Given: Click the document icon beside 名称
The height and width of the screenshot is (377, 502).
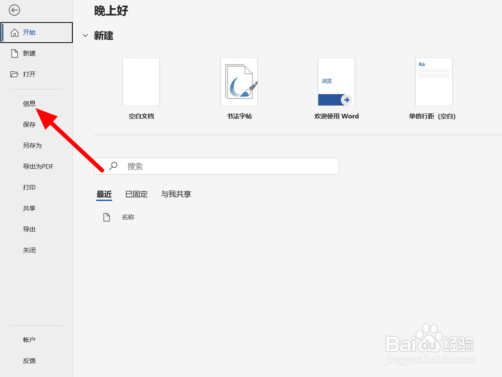Looking at the screenshot, I should (x=107, y=217).
